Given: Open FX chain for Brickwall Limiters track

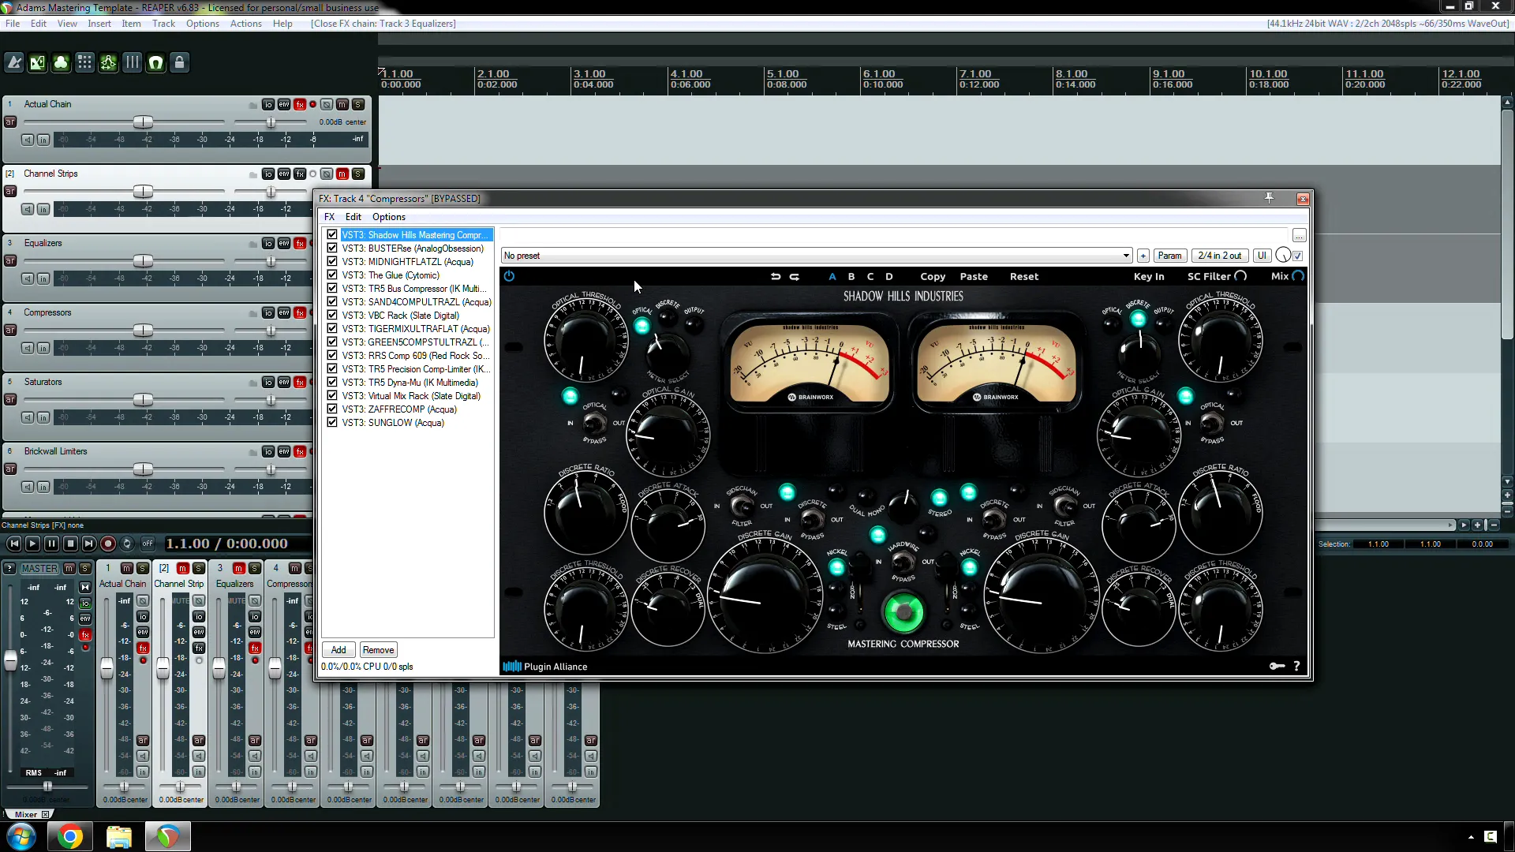Looking at the screenshot, I should (300, 451).
